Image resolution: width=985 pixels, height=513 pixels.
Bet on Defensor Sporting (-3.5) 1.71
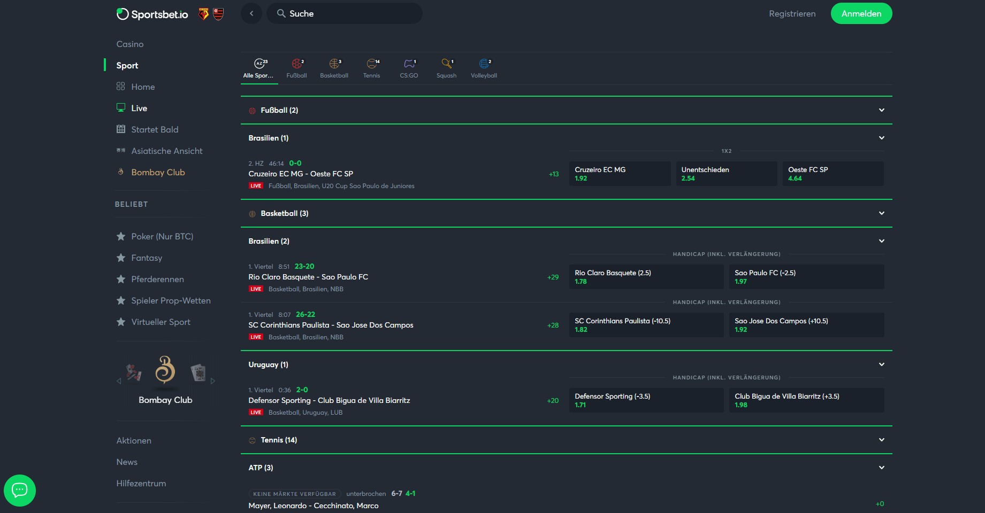click(x=646, y=400)
